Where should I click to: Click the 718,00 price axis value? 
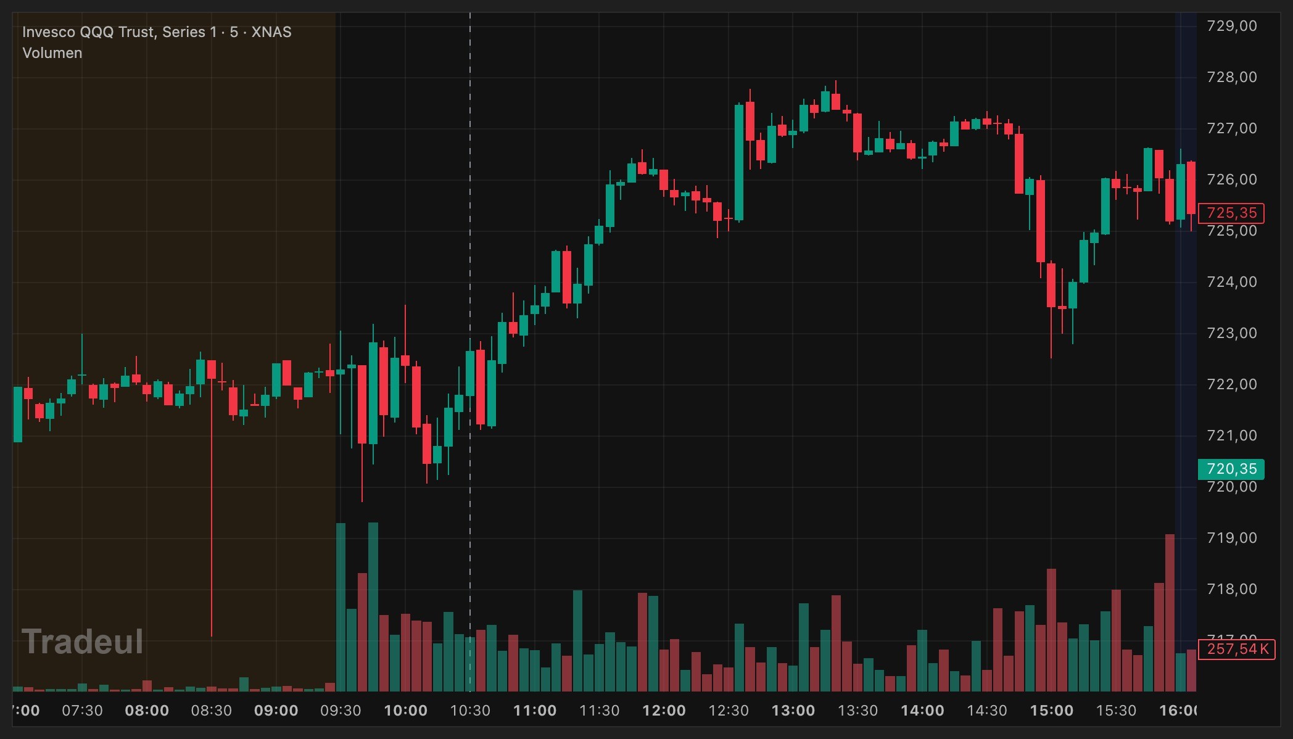tap(1231, 589)
